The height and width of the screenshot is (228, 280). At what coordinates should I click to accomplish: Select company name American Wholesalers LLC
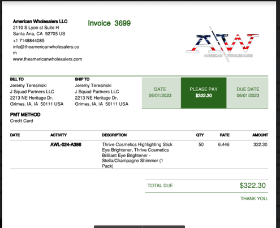click(x=40, y=21)
